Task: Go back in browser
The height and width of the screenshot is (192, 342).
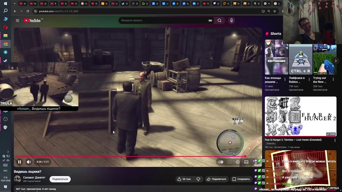Action: (x=15, y=11)
